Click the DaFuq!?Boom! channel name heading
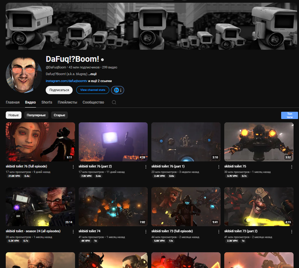The width and height of the screenshot is (299, 268). pos(72,59)
